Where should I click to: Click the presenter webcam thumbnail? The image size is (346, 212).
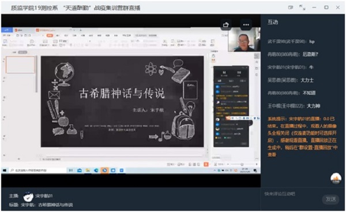tap(244, 40)
